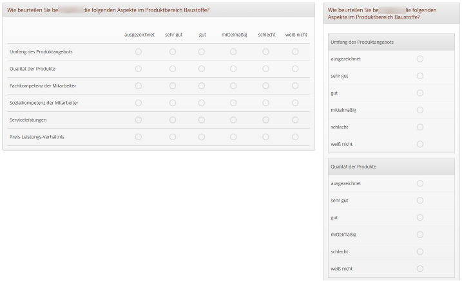Pick 'schlecht' under Qualität der Produkte in right list

[420, 251]
